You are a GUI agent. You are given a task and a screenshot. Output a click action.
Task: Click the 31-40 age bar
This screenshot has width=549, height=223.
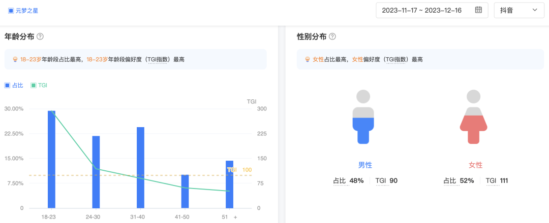140,167
